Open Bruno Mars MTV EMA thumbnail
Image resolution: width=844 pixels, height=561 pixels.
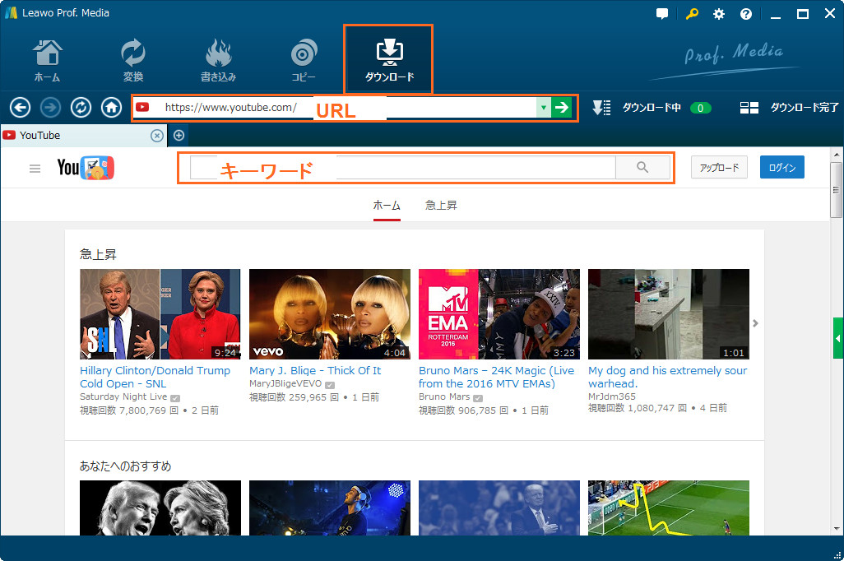click(x=499, y=314)
